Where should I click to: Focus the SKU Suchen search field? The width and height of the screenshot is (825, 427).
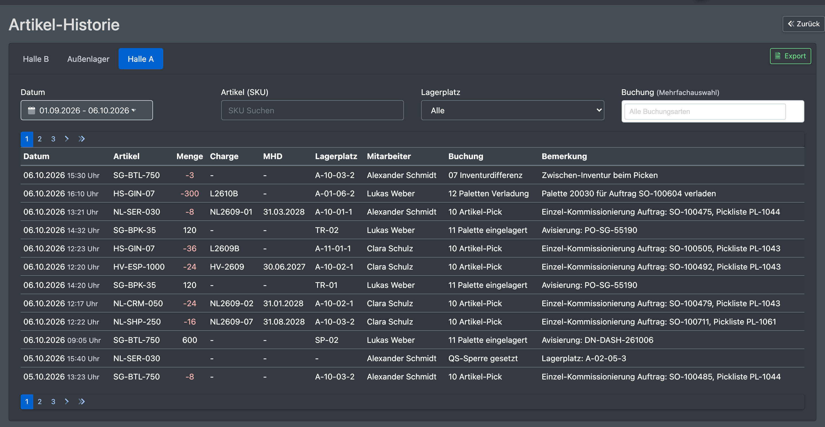[312, 110]
